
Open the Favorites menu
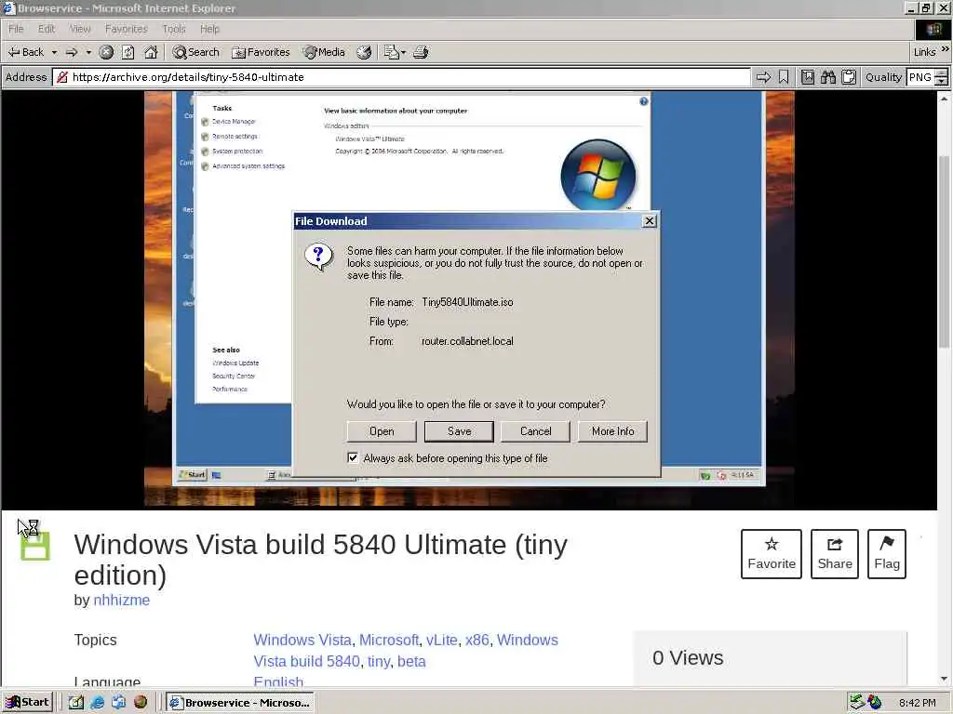[x=126, y=29]
